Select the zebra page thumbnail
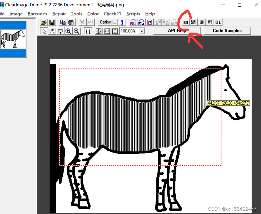261x214 pixels. 13,39
